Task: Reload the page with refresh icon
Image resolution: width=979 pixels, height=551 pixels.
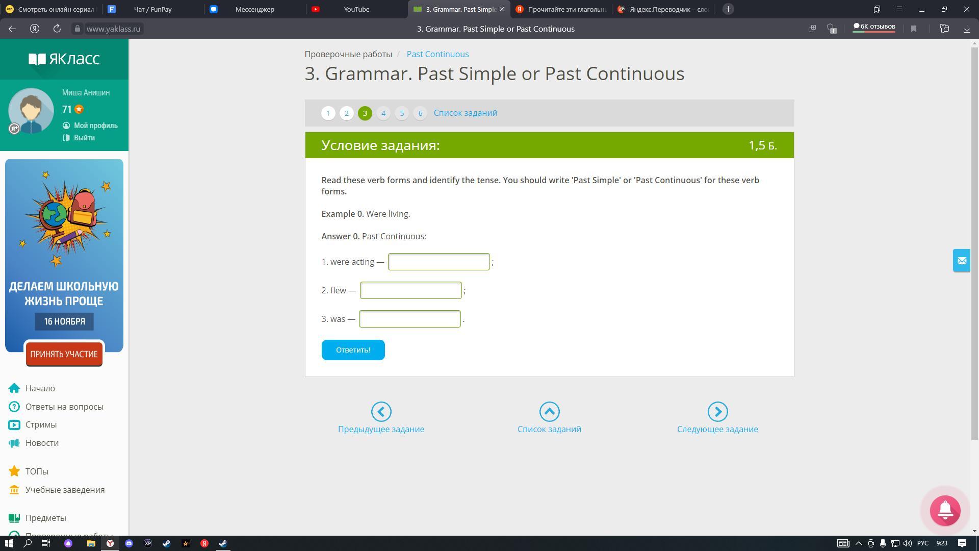Action: click(57, 29)
